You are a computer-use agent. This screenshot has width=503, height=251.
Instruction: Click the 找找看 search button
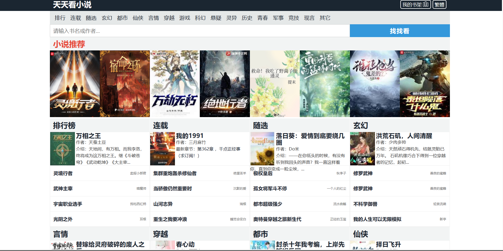click(x=400, y=31)
